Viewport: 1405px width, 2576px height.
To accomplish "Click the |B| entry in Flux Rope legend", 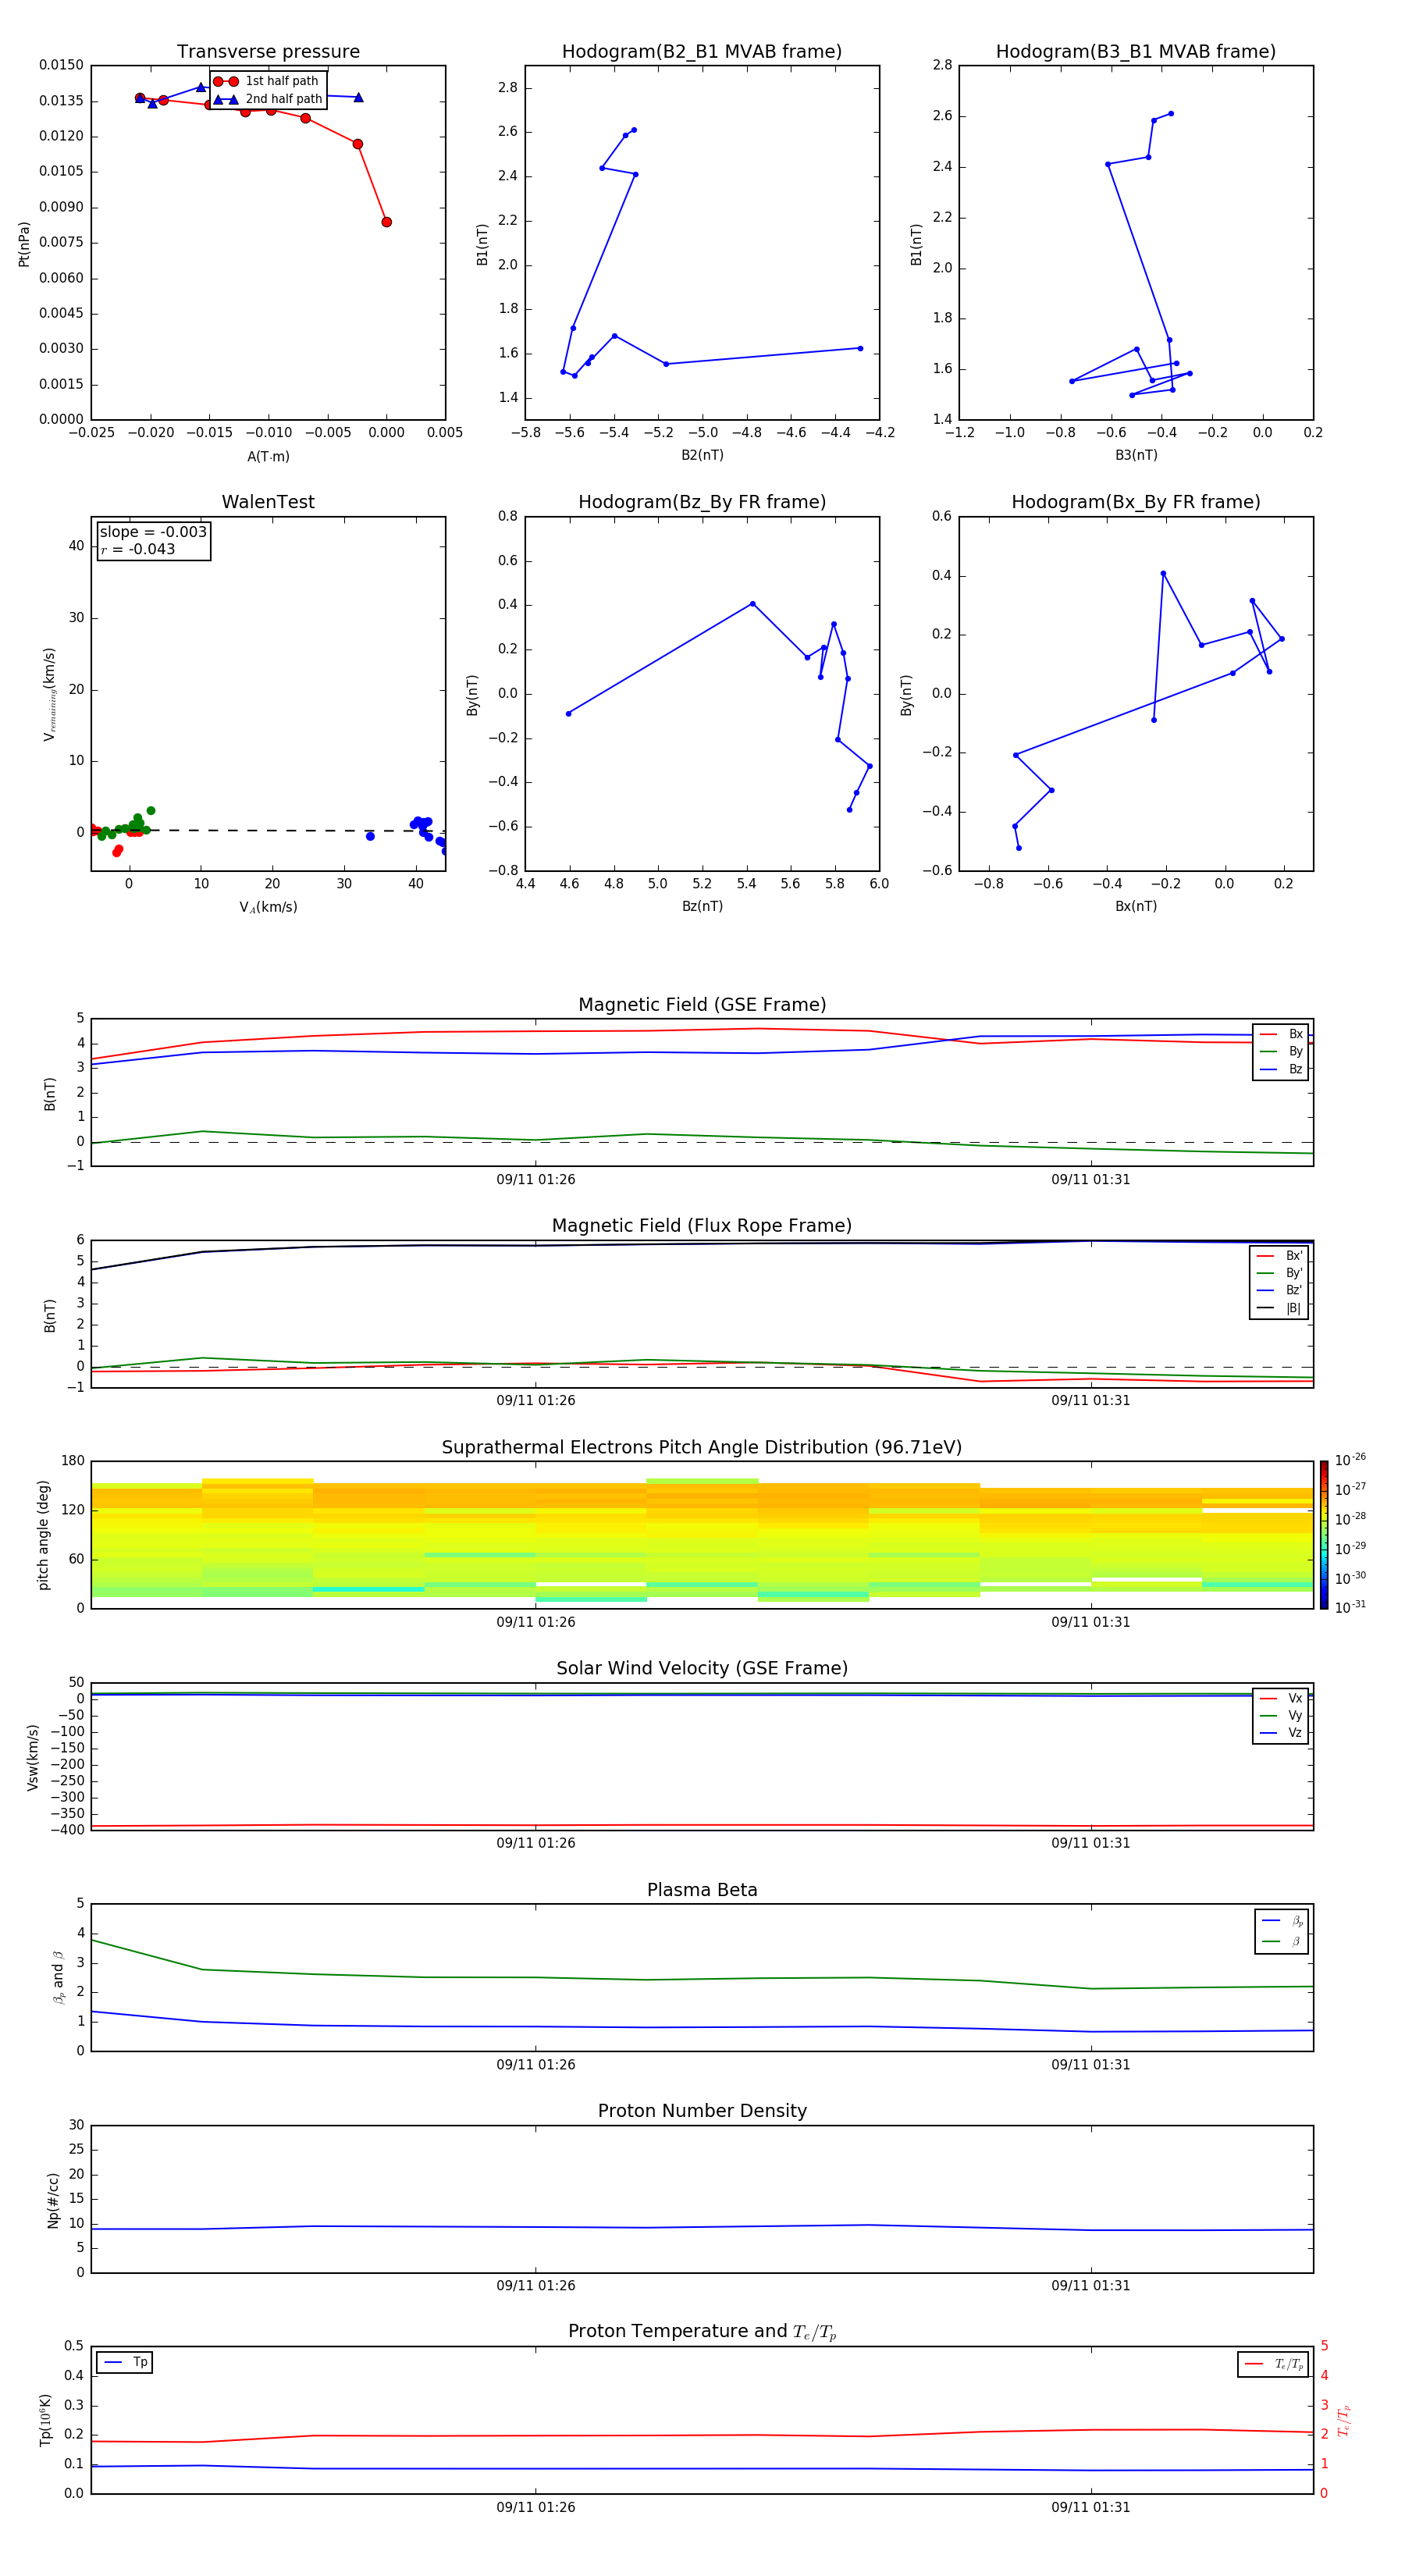I will 1279,1308.
